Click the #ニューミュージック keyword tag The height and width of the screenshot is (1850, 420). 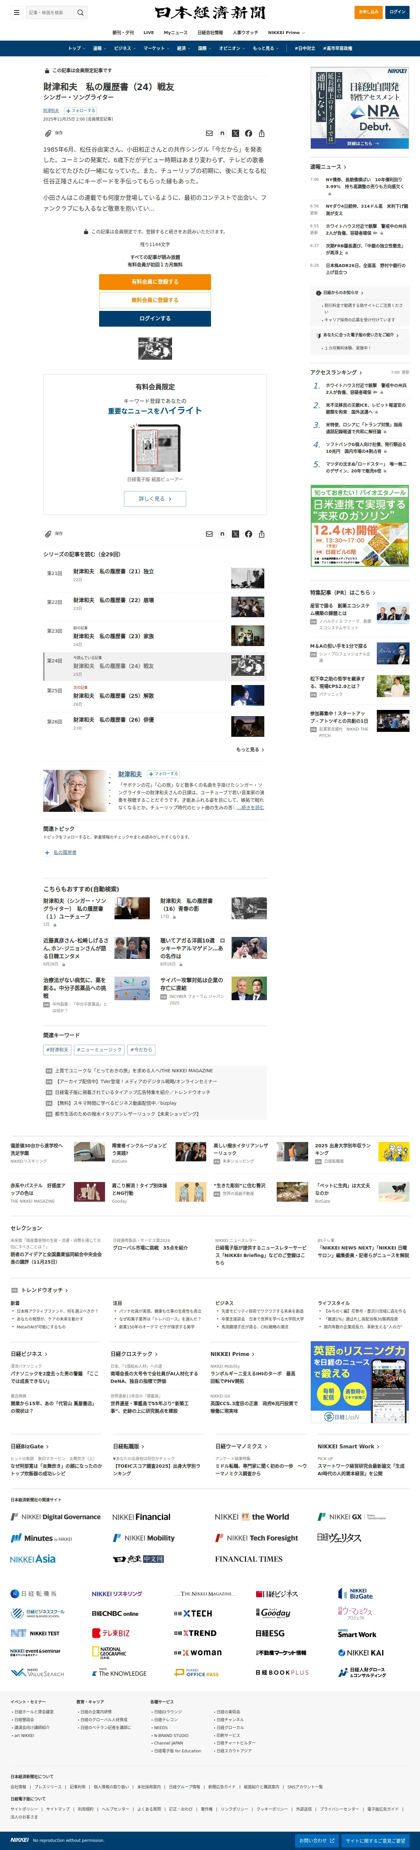[100, 1050]
